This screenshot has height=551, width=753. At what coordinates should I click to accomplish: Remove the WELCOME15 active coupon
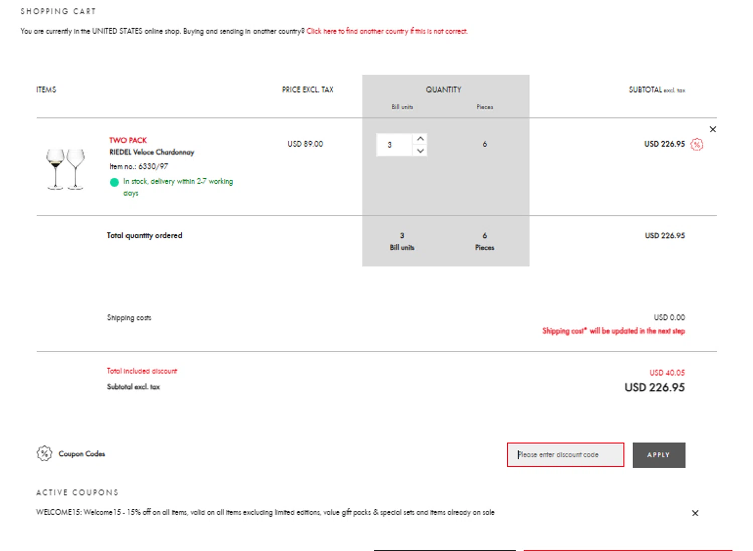tap(695, 513)
